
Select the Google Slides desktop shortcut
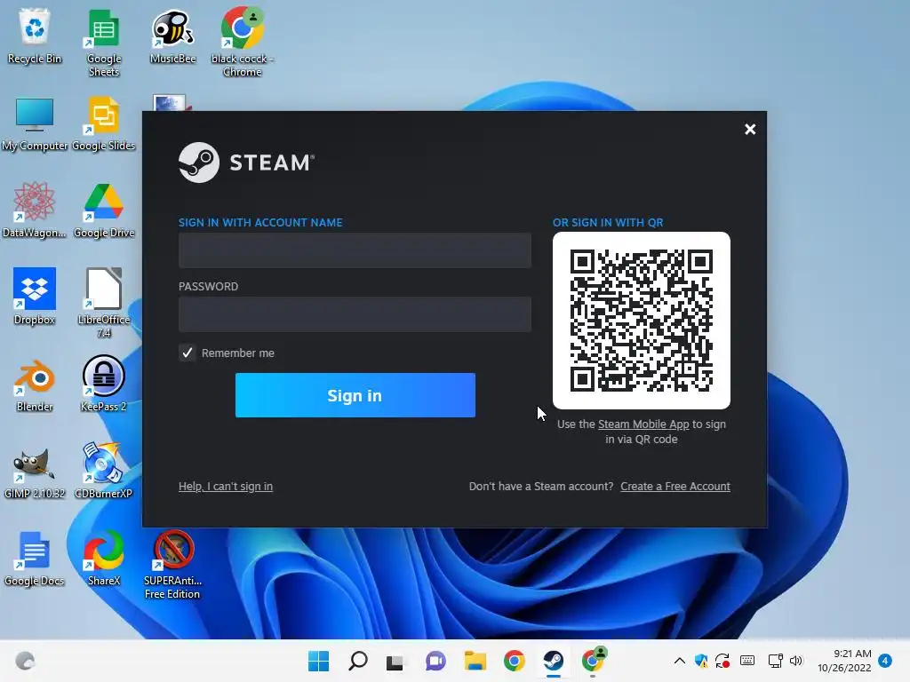[104, 123]
